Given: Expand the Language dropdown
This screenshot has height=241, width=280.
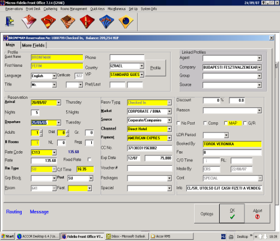Looking at the screenshot, I should tap(54, 76).
